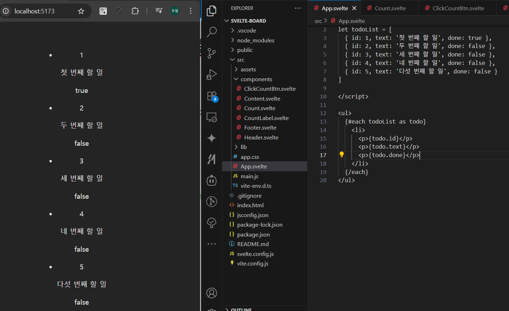509x311 pixels.
Task: Click the sparkle AI icon in activity bar
Action: click(x=212, y=138)
